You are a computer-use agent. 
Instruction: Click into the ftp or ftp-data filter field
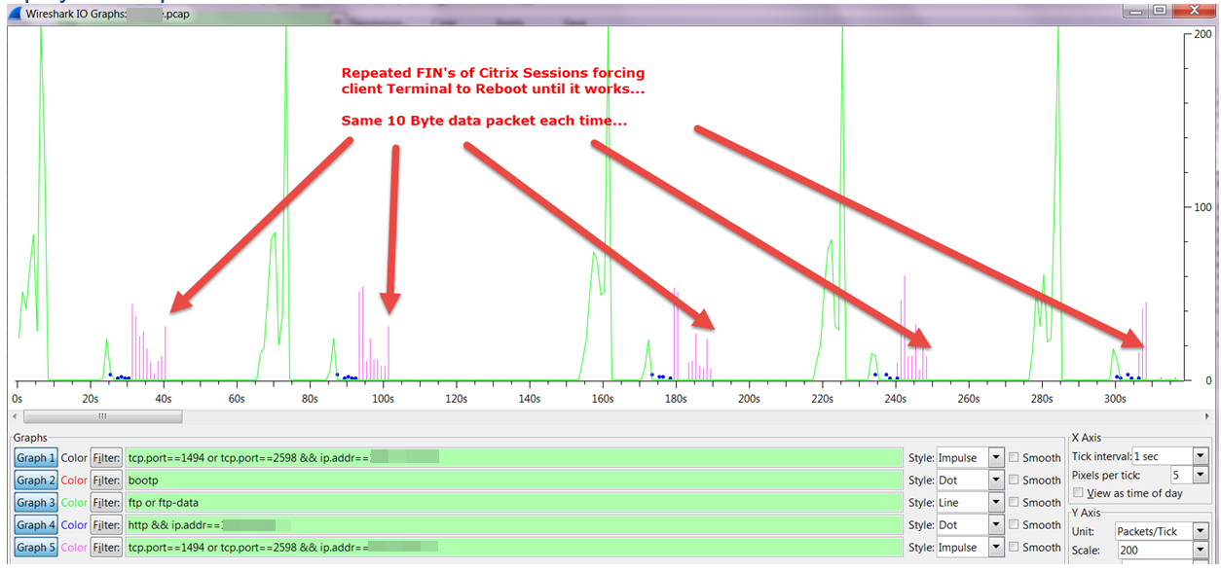292,502
